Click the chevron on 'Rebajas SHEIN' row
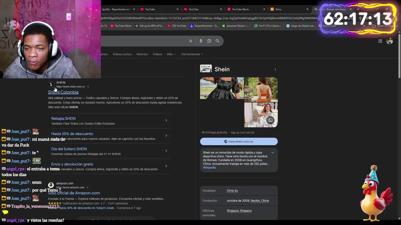The image size is (401, 225). pos(166,120)
